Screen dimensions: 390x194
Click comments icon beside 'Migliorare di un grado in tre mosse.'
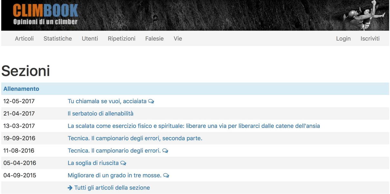tap(166, 175)
